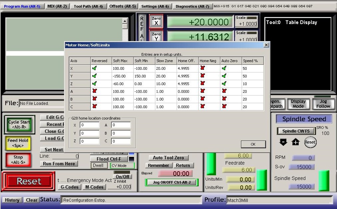Start program with Cycle Start button
The height and width of the screenshot is (209, 337).
[x=19, y=125]
